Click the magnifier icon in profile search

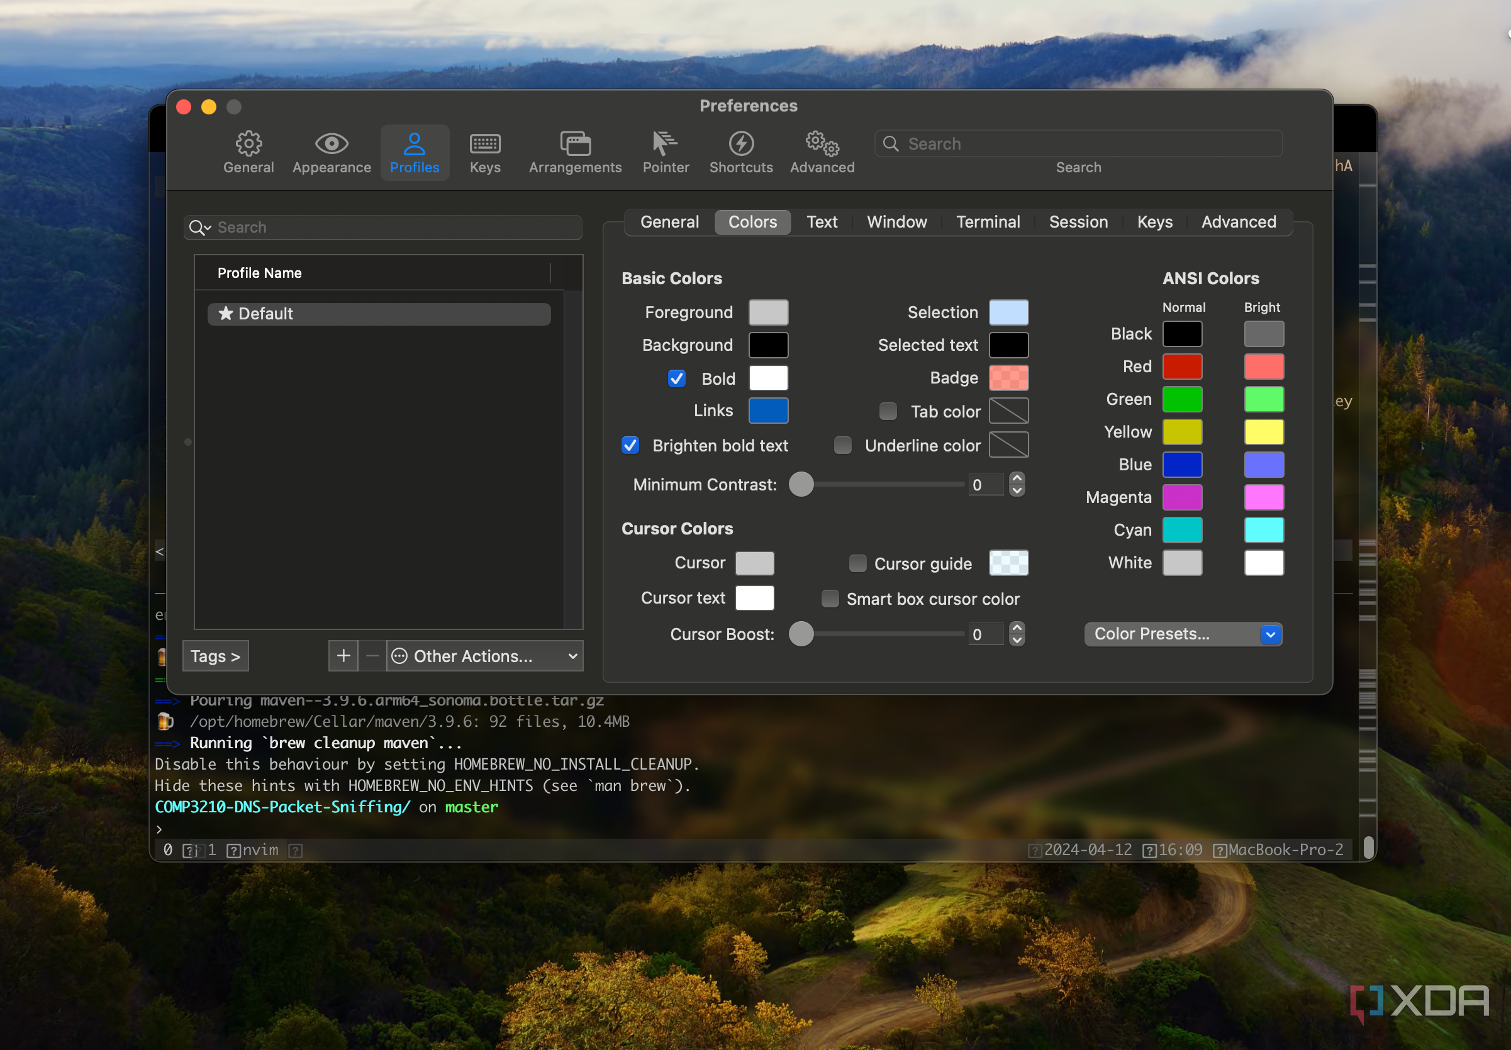click(199, 228)
